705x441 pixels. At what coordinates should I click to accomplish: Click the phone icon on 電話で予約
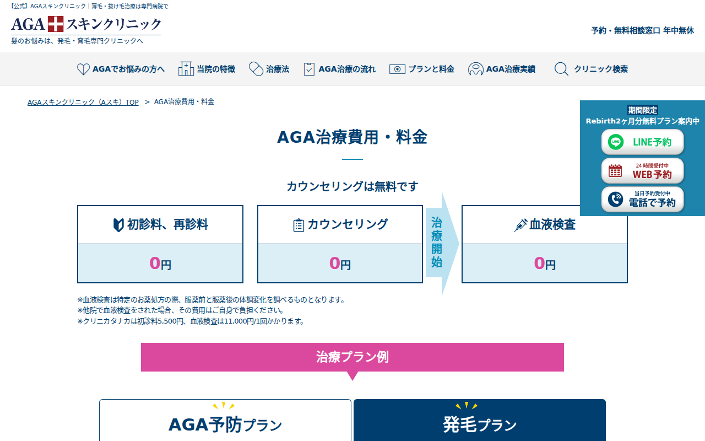pyautogui.click(x=616, y=199)
